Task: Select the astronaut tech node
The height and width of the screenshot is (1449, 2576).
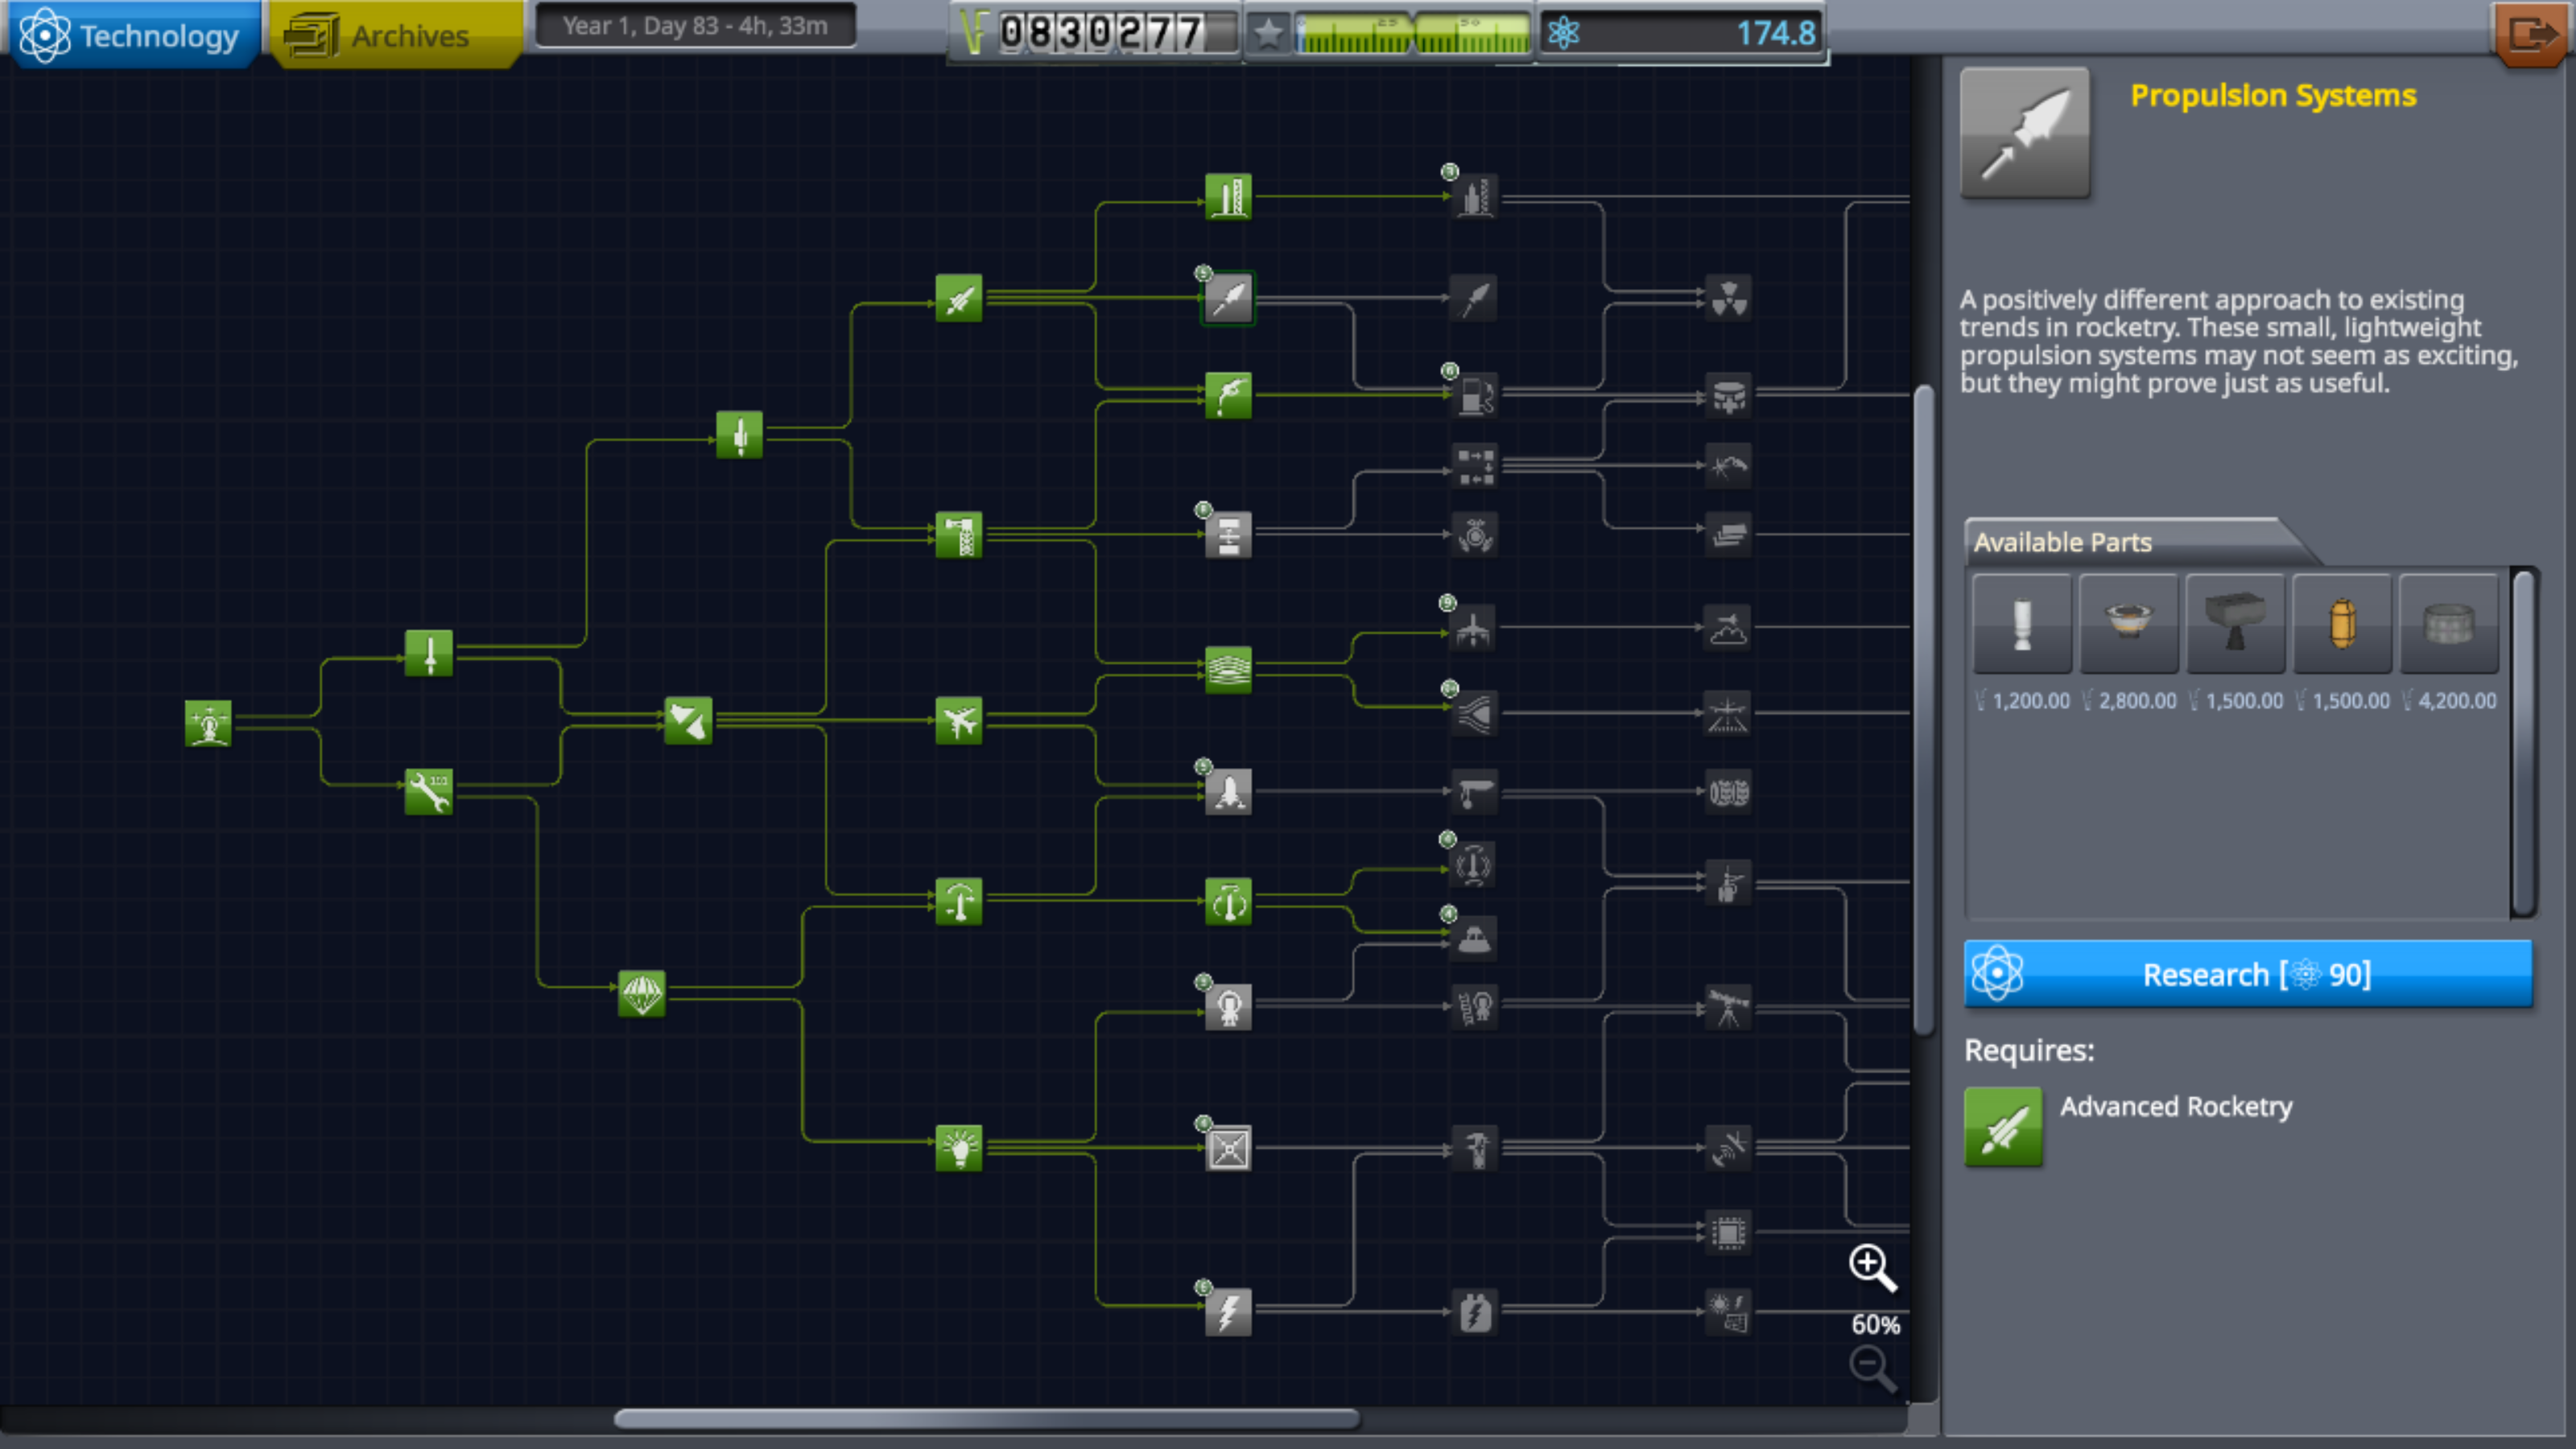Action: [1228, 1007]
